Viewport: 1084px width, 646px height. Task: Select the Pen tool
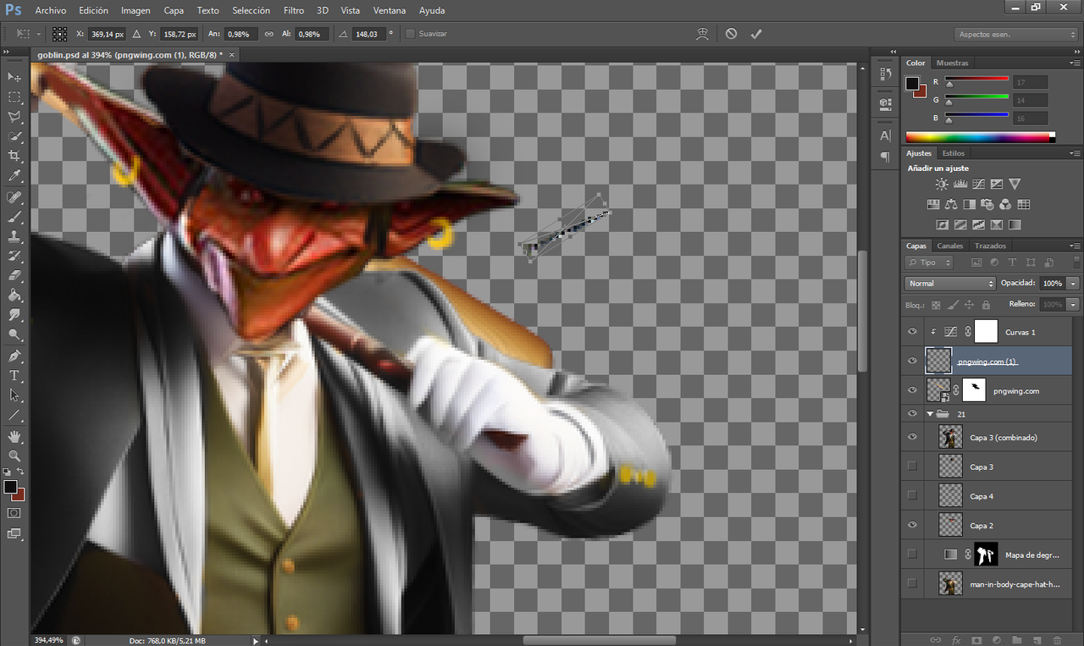[x=14, y=356]
